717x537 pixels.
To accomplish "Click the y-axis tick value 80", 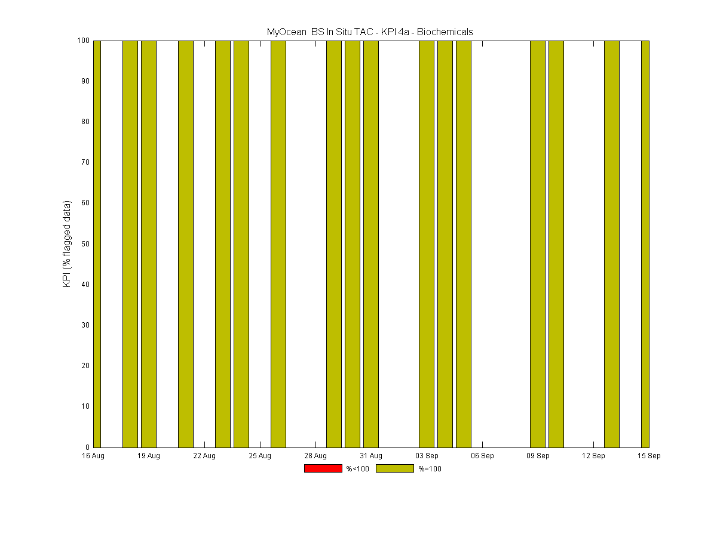I will pos(85,122).
